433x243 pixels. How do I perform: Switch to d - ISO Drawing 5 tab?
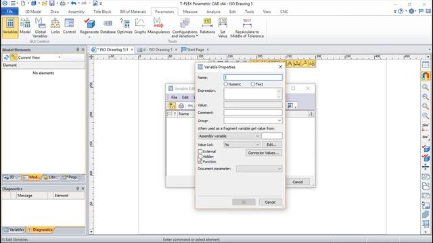pyautogui.click(x=158, y=49)
